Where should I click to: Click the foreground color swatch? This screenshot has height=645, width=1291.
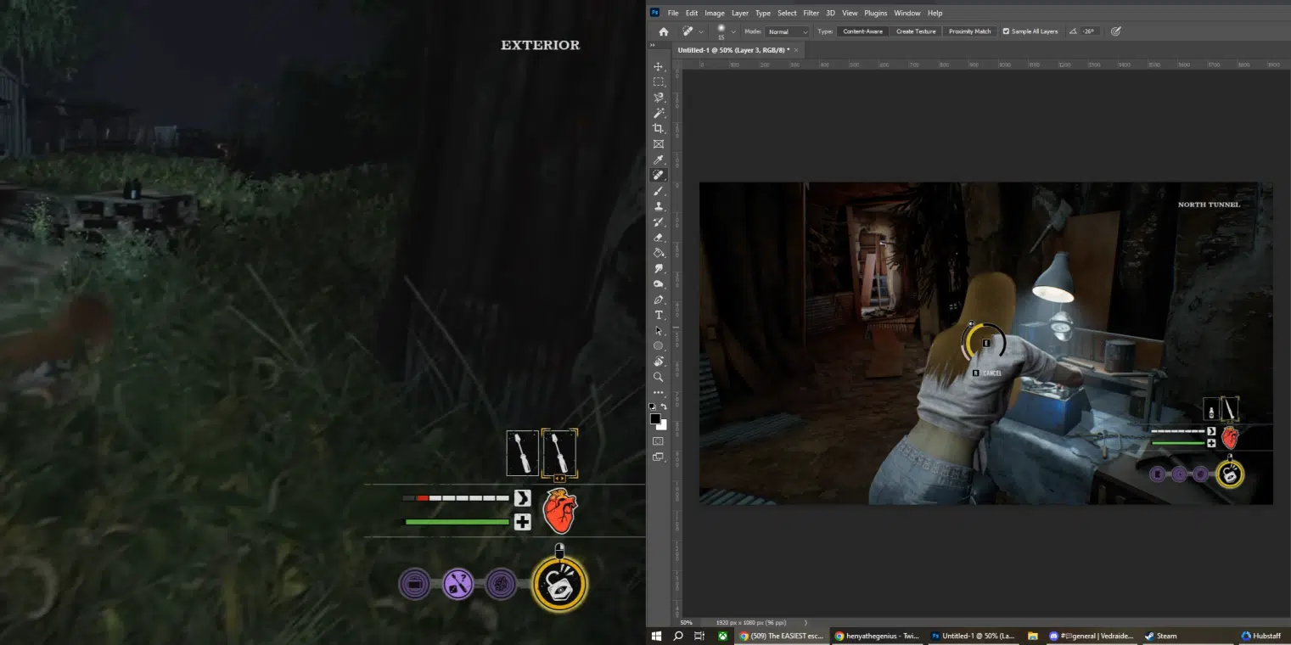[654, 418]
